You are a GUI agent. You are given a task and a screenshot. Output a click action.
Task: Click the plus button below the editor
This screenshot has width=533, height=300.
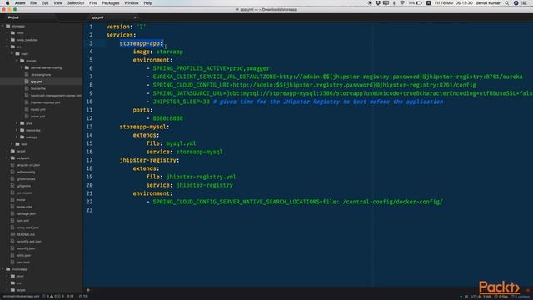pyautogui.click(x=88, y=290)
